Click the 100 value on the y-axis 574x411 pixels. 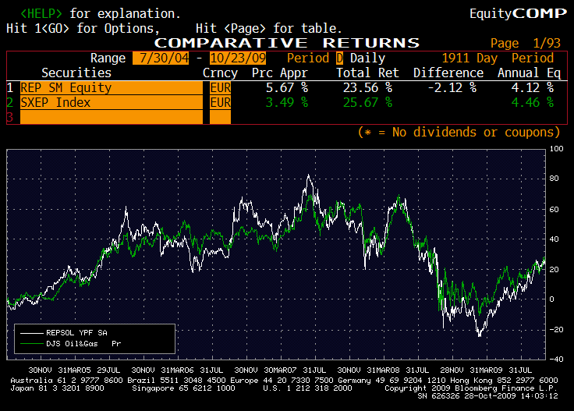click(556, 149)
